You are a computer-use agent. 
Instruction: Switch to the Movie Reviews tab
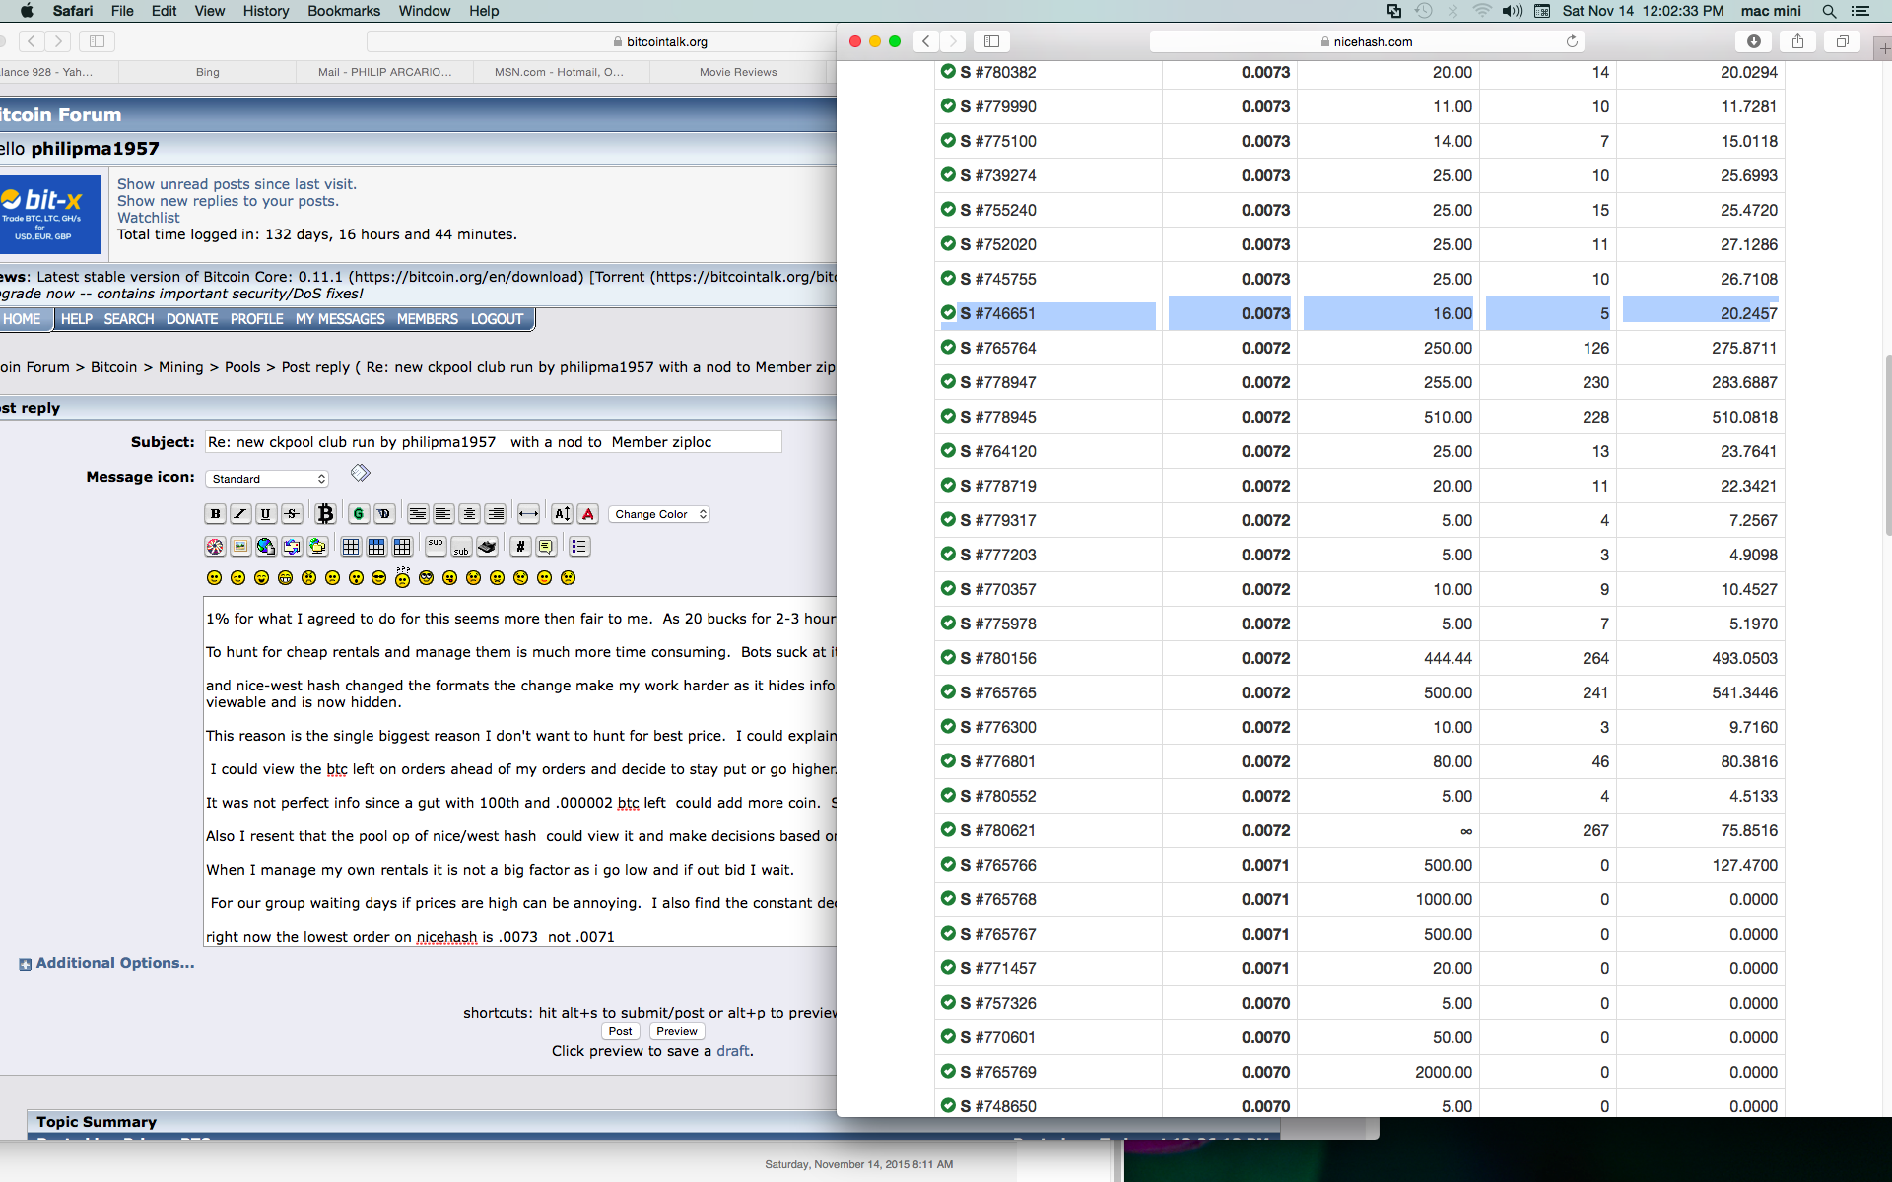[x=738, y=72]
